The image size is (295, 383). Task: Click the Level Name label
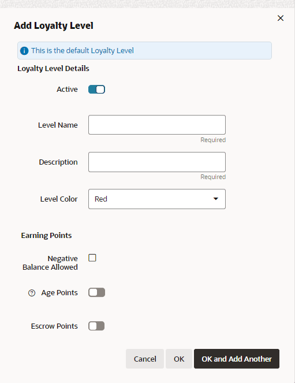[58, 125]
